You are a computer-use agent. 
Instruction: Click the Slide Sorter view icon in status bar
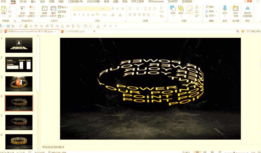(x=205, y=152)
